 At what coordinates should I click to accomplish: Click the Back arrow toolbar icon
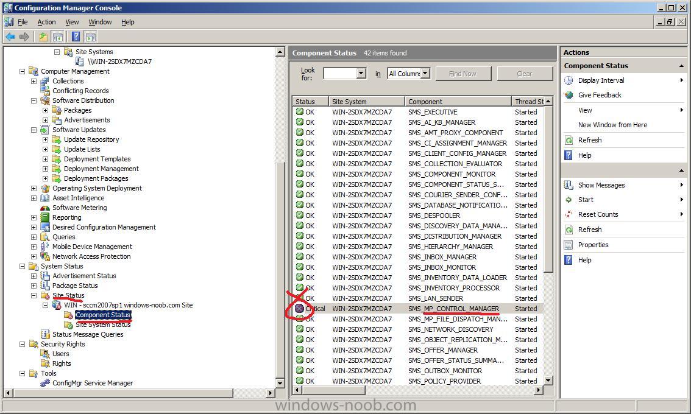pos(10,37)
